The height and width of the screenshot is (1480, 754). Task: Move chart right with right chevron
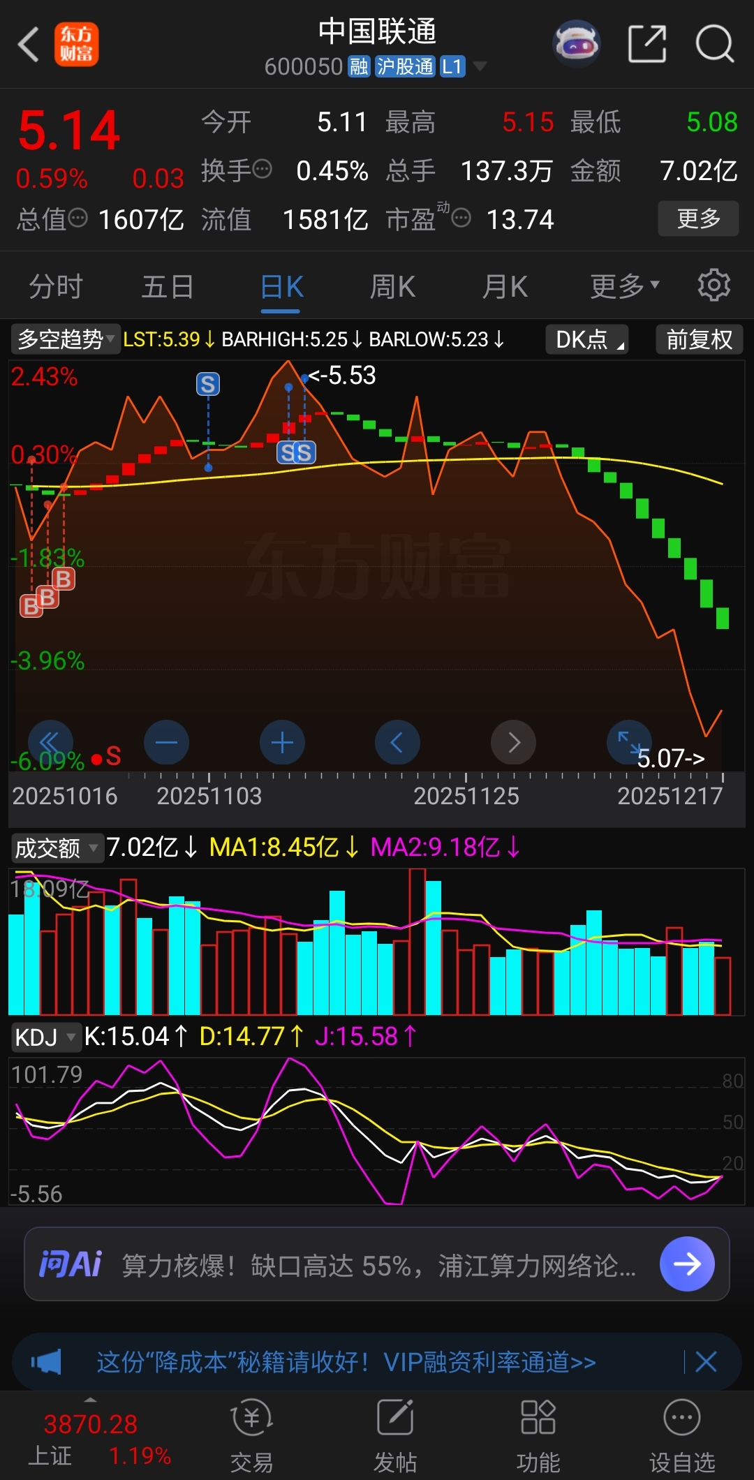[x=513, y=742]
